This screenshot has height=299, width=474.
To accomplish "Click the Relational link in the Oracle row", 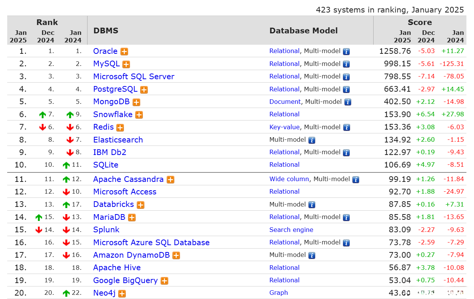I will click(285, 51).
